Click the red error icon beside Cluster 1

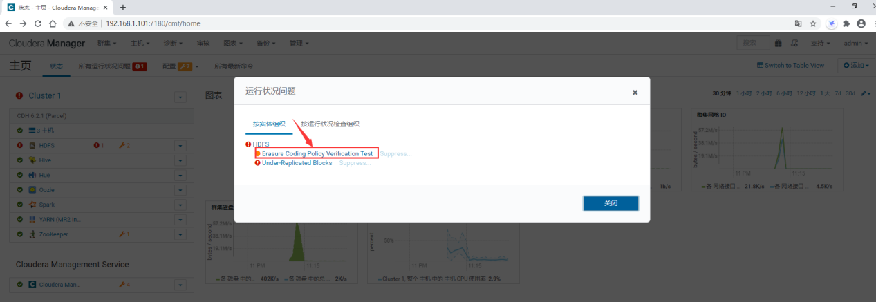click(x=19, y=96)
